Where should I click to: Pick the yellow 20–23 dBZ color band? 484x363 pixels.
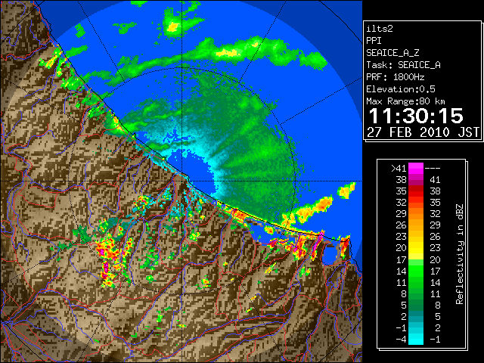[x=416, y=248]
